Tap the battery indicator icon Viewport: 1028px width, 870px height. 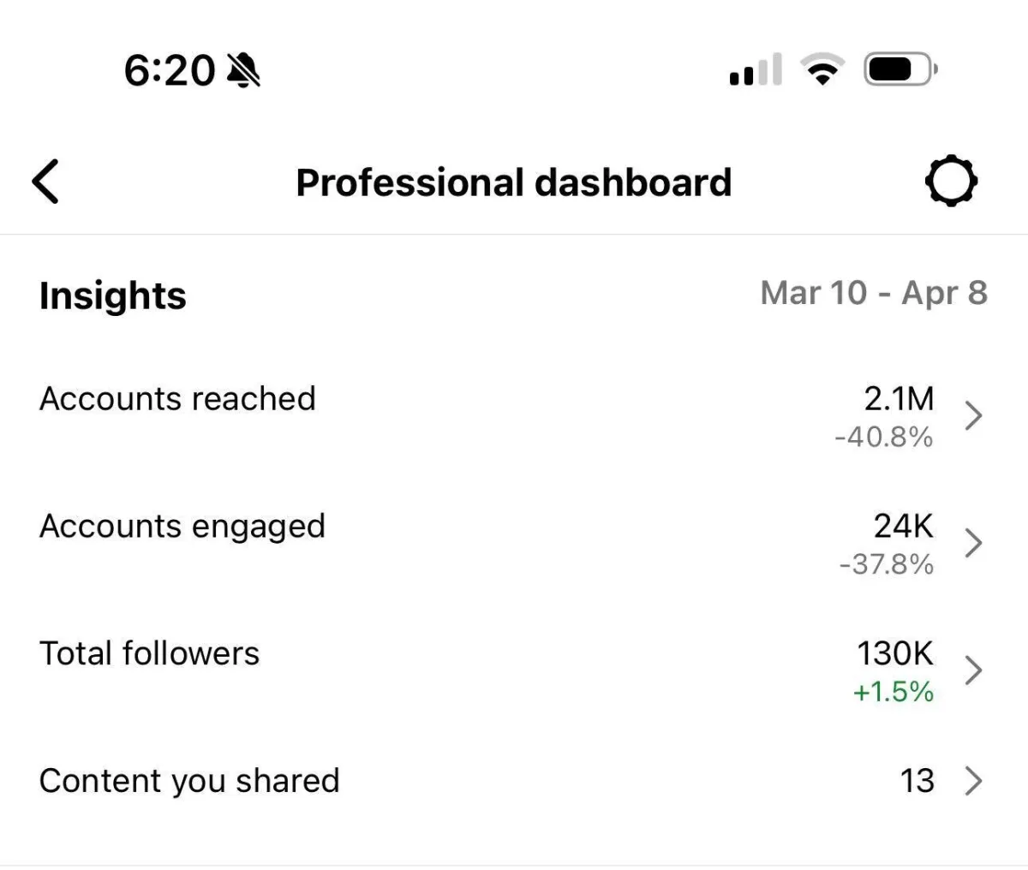pyautogui.click(x=900, y=69)
